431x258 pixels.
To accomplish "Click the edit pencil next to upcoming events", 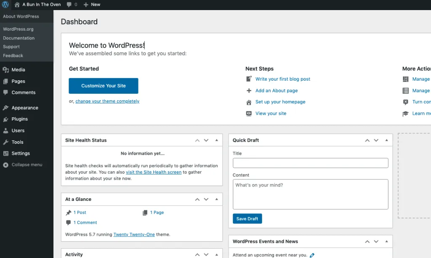I will (x=311, y=255).
